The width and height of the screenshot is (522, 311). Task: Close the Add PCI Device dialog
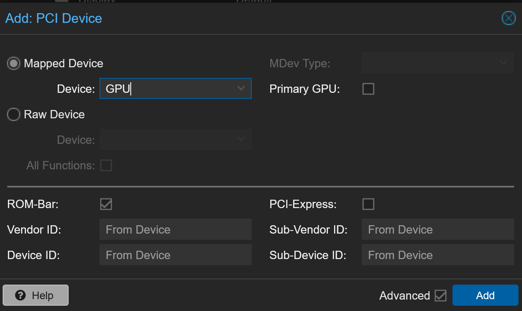pyautogui.click(x=508, y=18)
